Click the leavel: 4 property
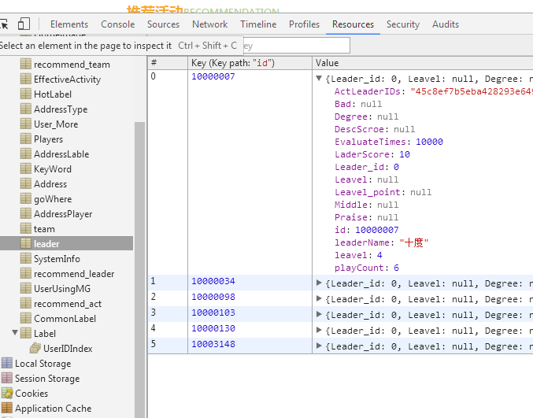The image size is (533, 418). click(358, 255)
